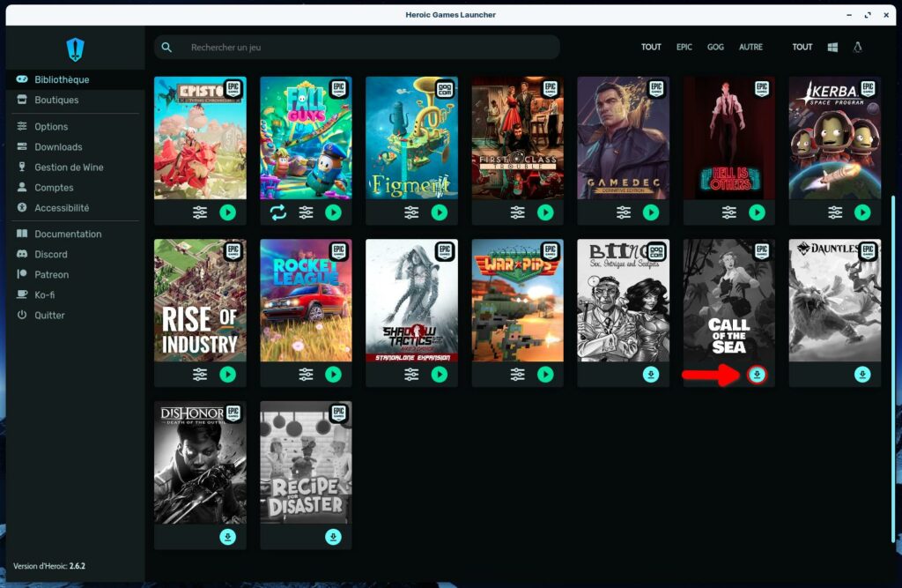902x588 pixels.
Task: Select the GOG store filter
Action: tap(715, 48)
